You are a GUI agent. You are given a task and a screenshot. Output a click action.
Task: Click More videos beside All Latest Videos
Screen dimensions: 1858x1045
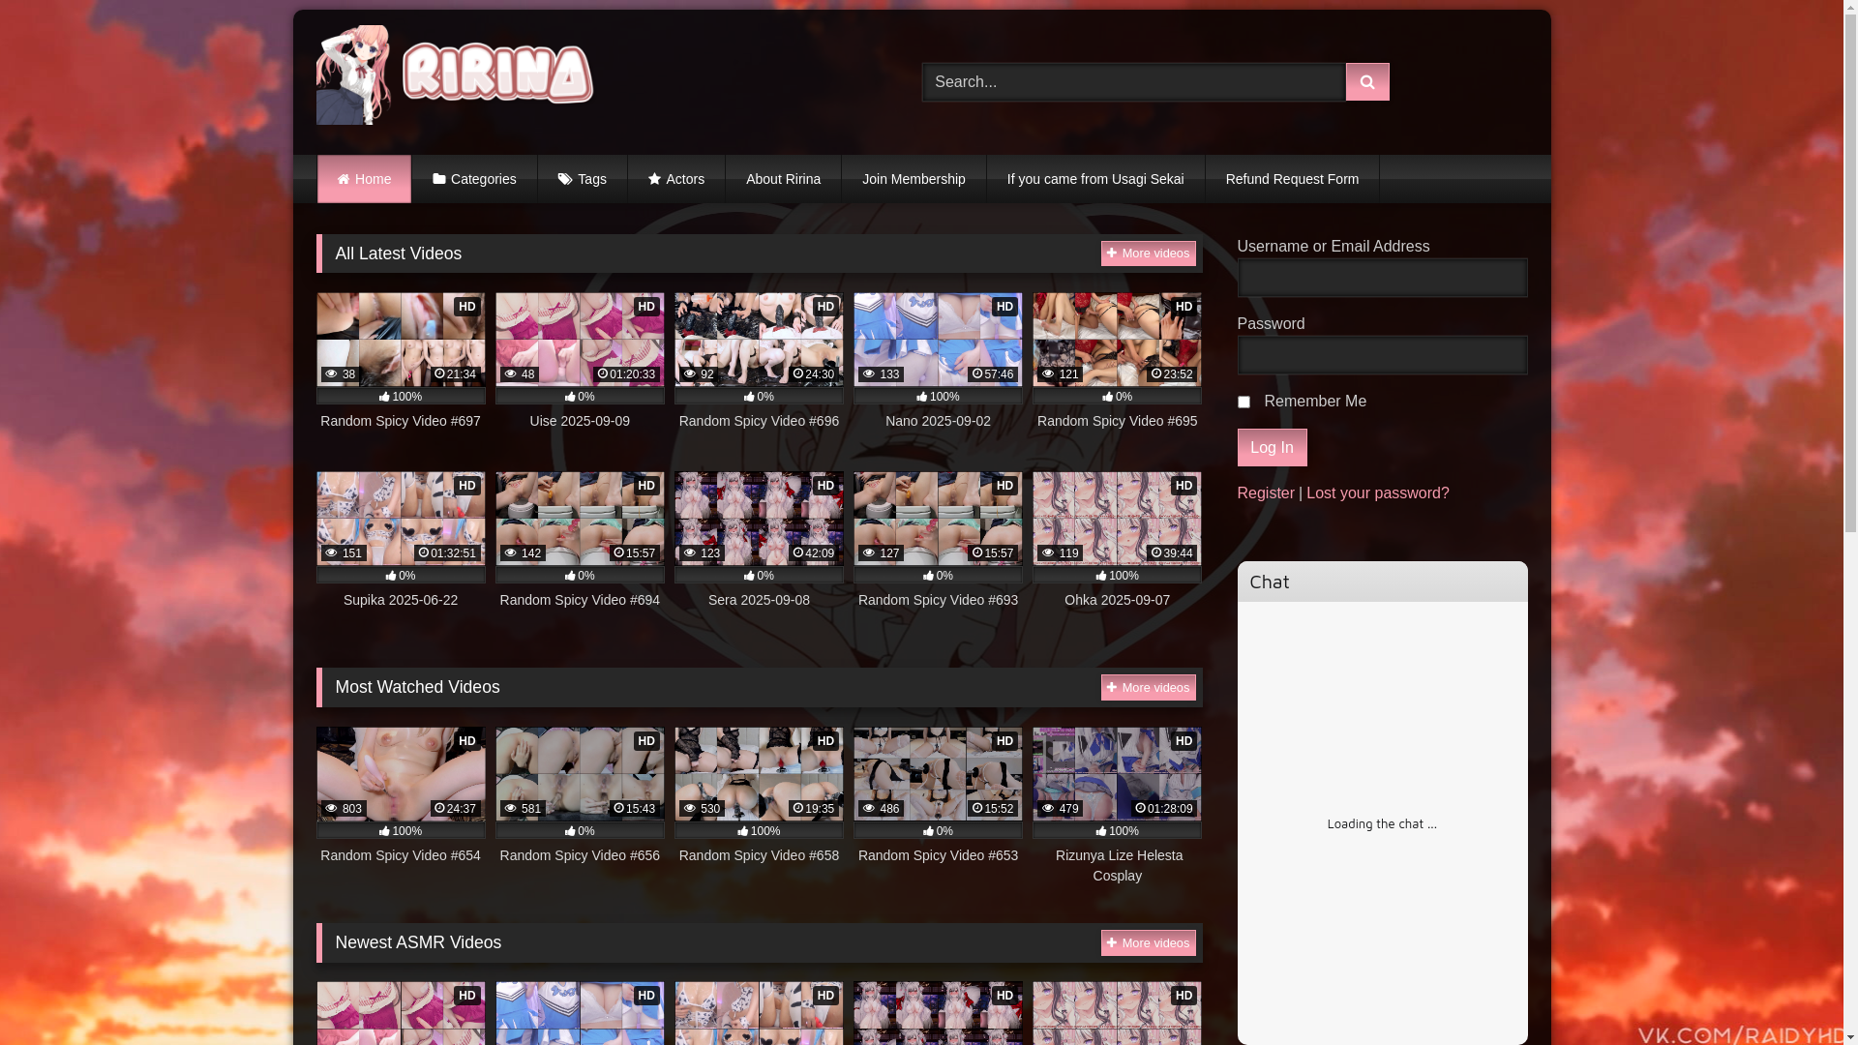tap(1148, 254)
